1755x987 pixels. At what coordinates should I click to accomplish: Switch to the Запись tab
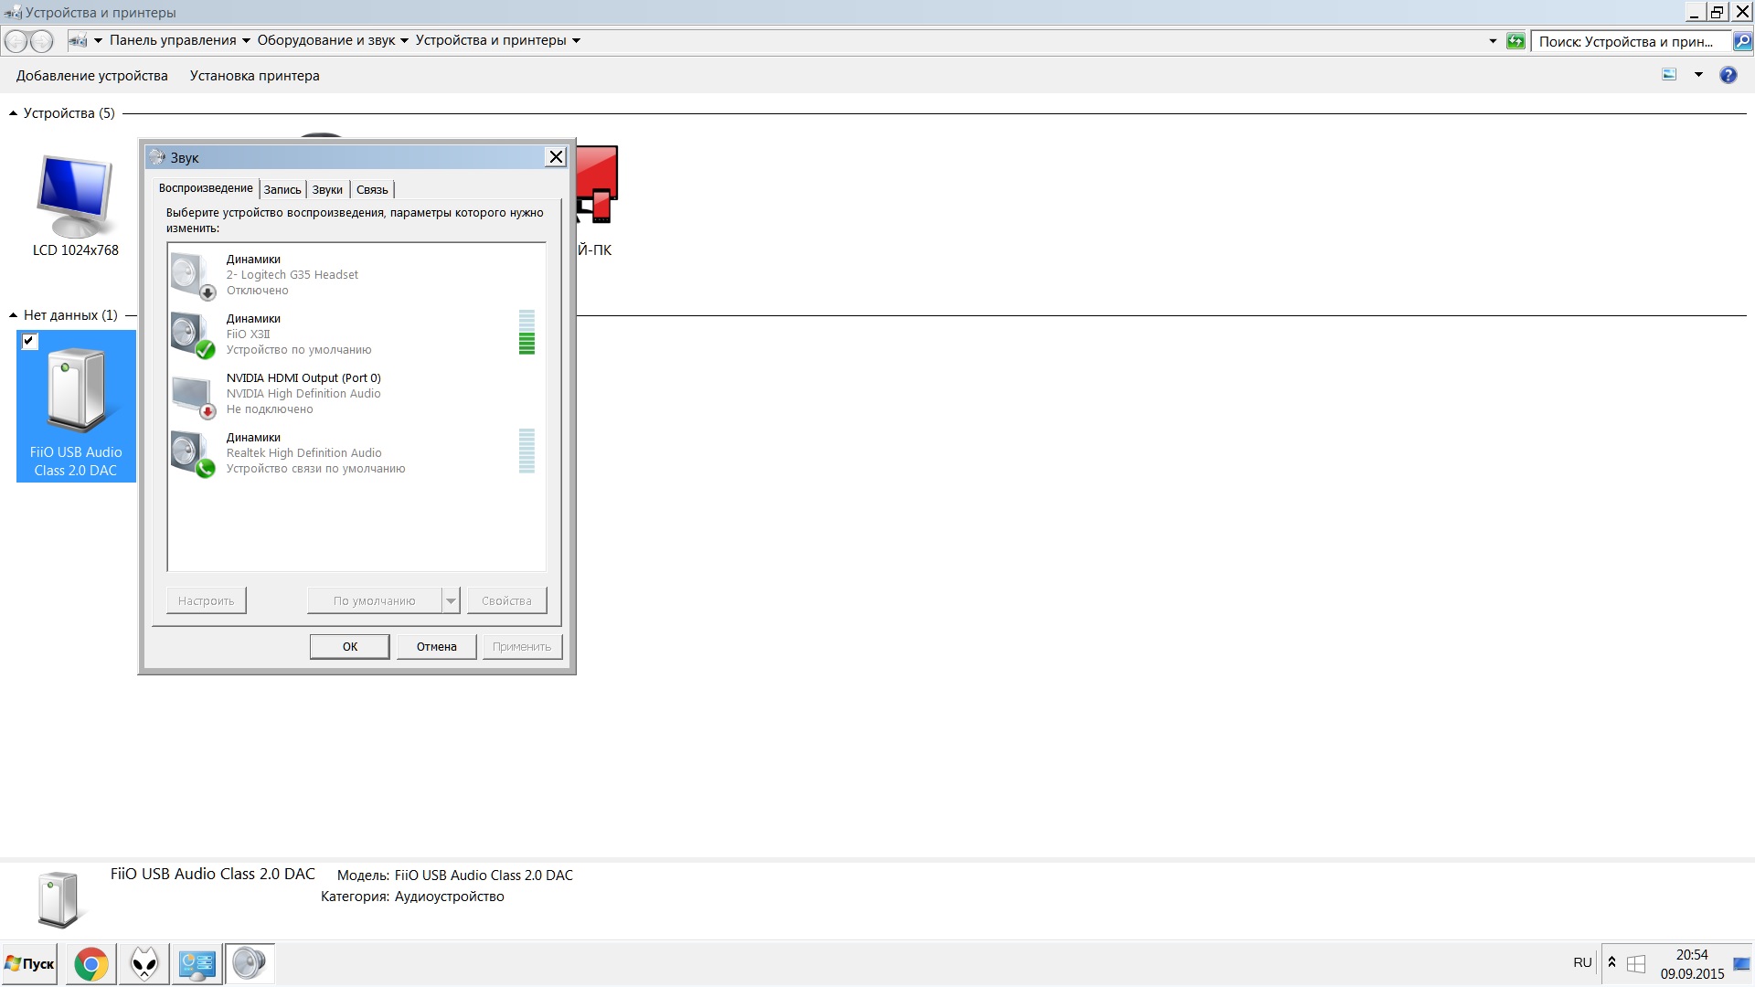[282, 189]
